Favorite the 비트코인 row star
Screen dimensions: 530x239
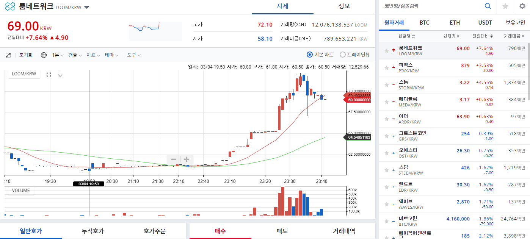pyautogui.click(x=386, y=221)
